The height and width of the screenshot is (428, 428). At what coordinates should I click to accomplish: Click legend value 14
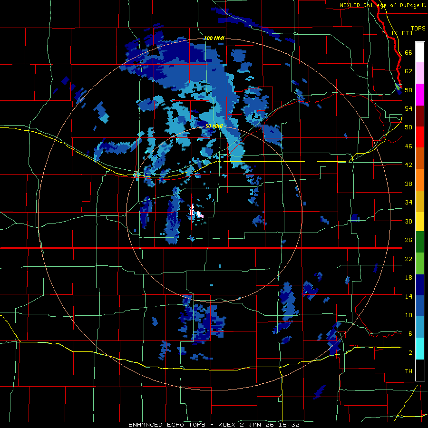click(x=409, y=296)
